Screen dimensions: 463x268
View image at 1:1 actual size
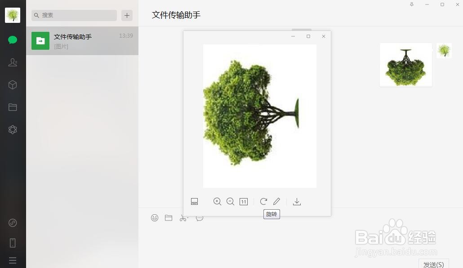pyautogui.click(x=244, y=201)
